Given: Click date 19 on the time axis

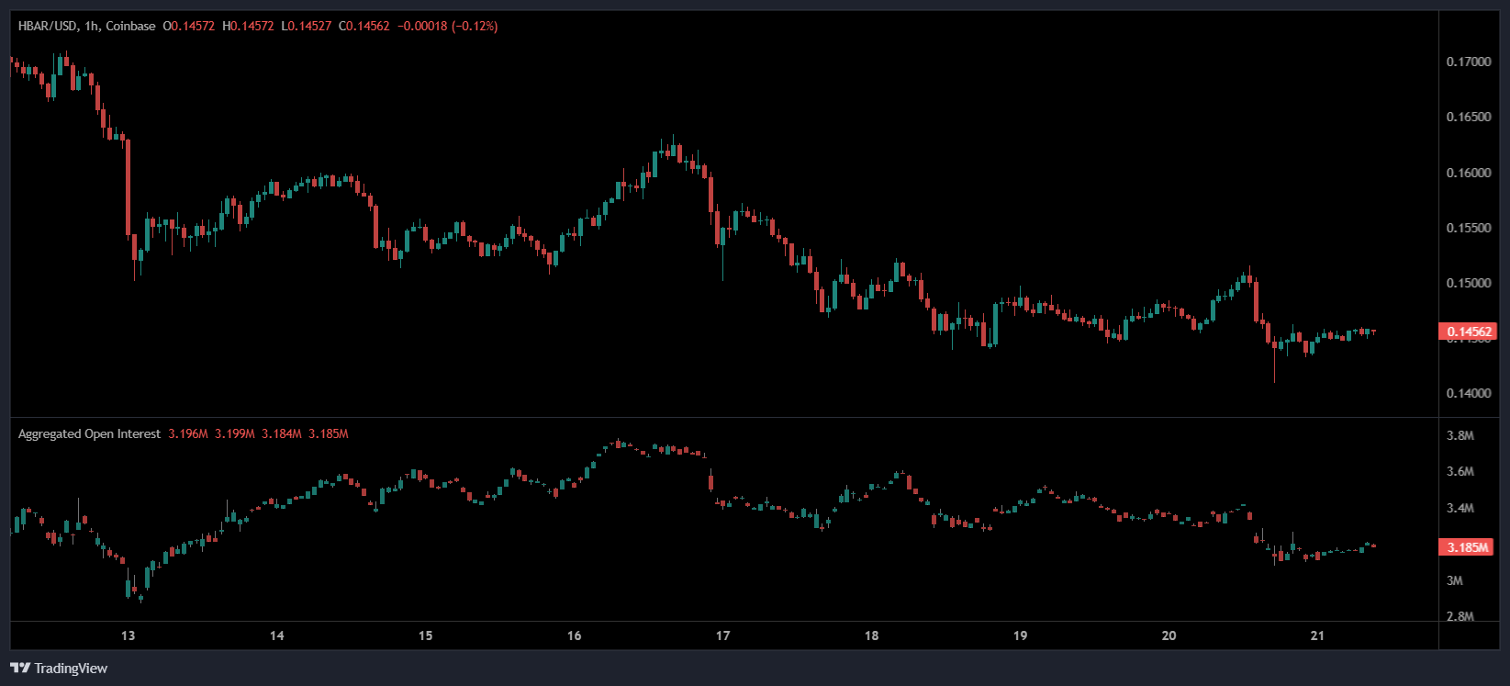Looking at the screenshot, I should pos(1020,635).
